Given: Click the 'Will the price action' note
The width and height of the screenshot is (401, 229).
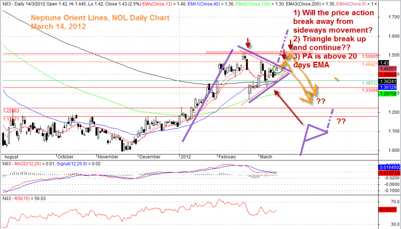Looking at the screenshot, I should (x=333, y=13).
